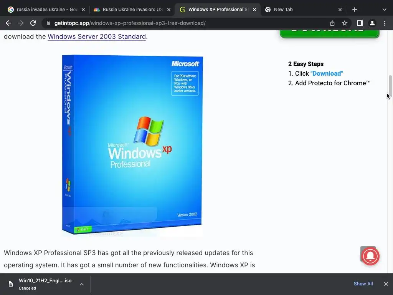Open the Win10_21H2 iso download item
The width and height of the screenshot is (393, 295).
(45, 284)
